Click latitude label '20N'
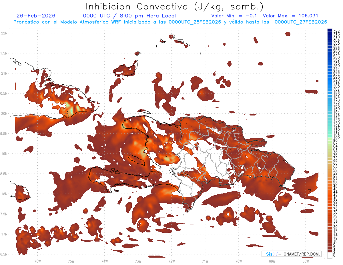 coord(4,113)
